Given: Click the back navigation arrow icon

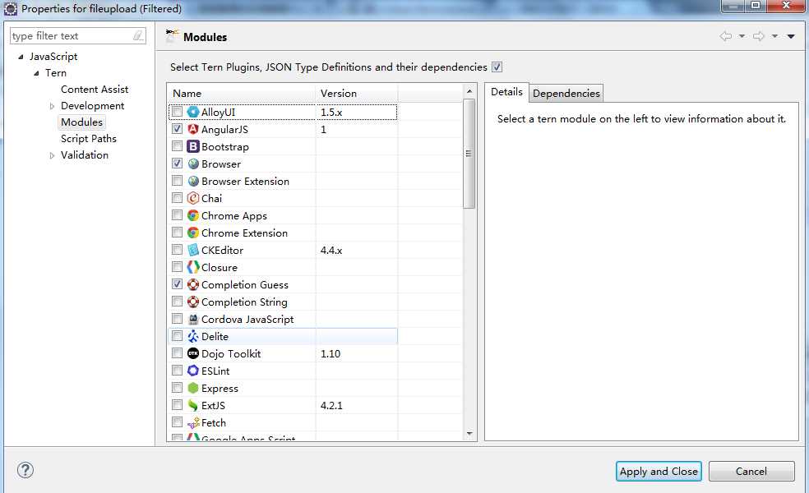Looking at the screenshot, I should [726, 36].
